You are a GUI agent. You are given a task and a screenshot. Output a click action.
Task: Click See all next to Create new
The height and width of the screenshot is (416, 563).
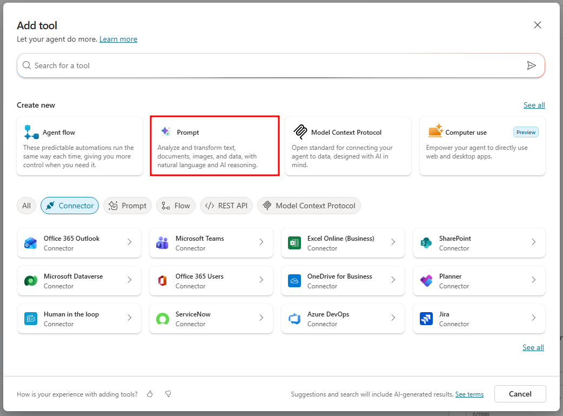[534, 105]
